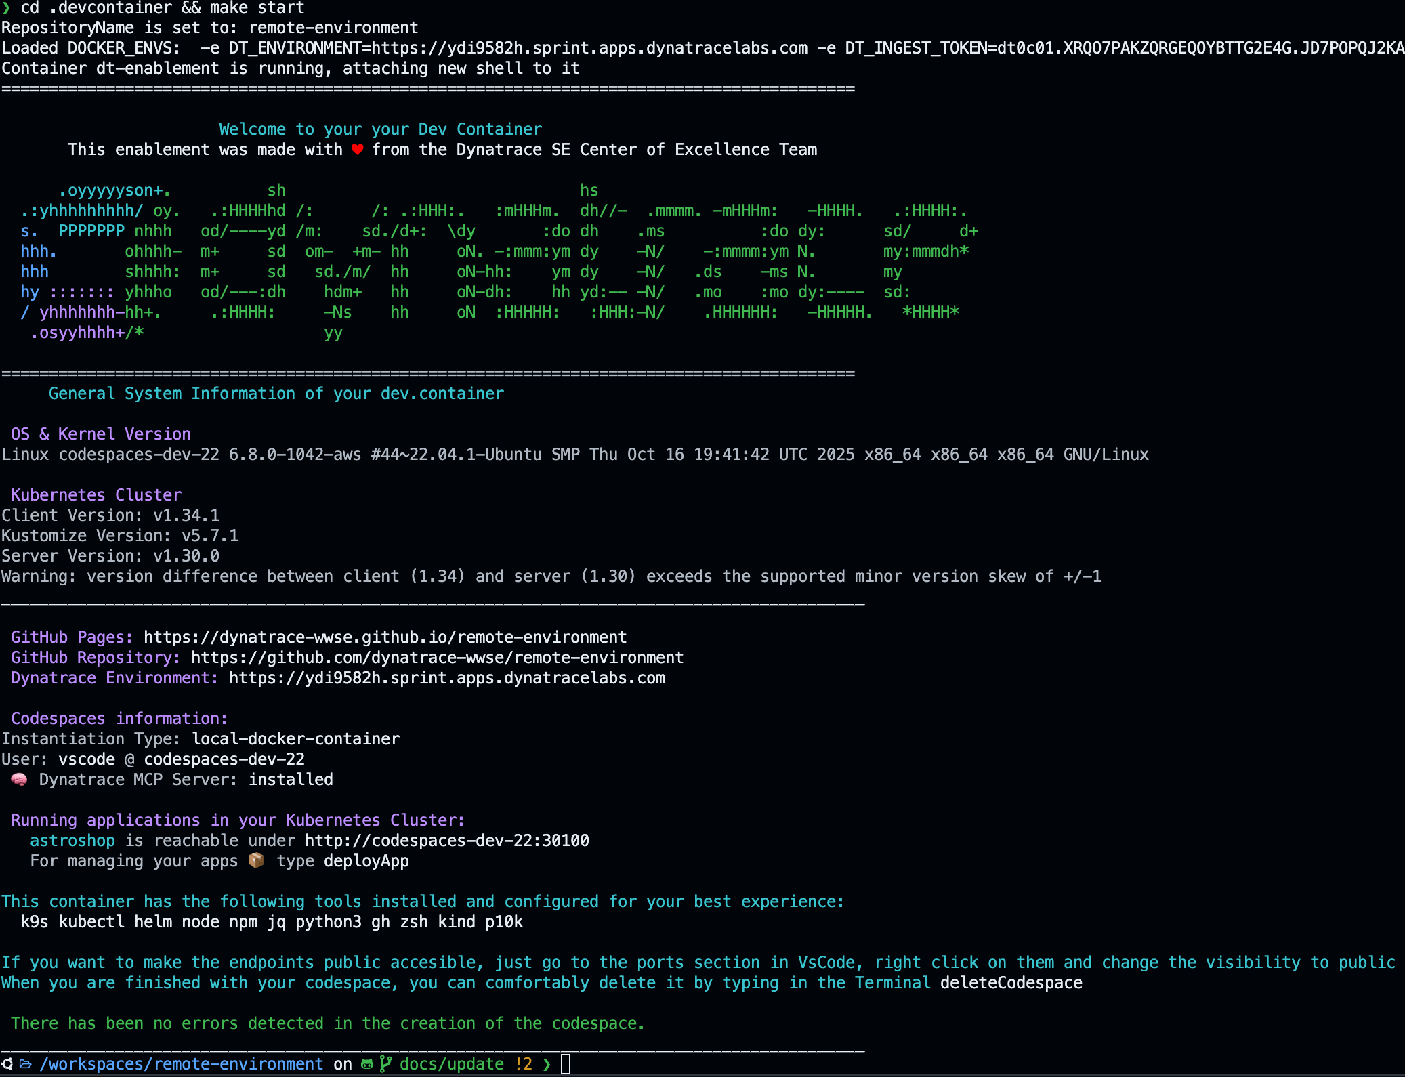Open the GitHub Pages URL link

point(385,637)
